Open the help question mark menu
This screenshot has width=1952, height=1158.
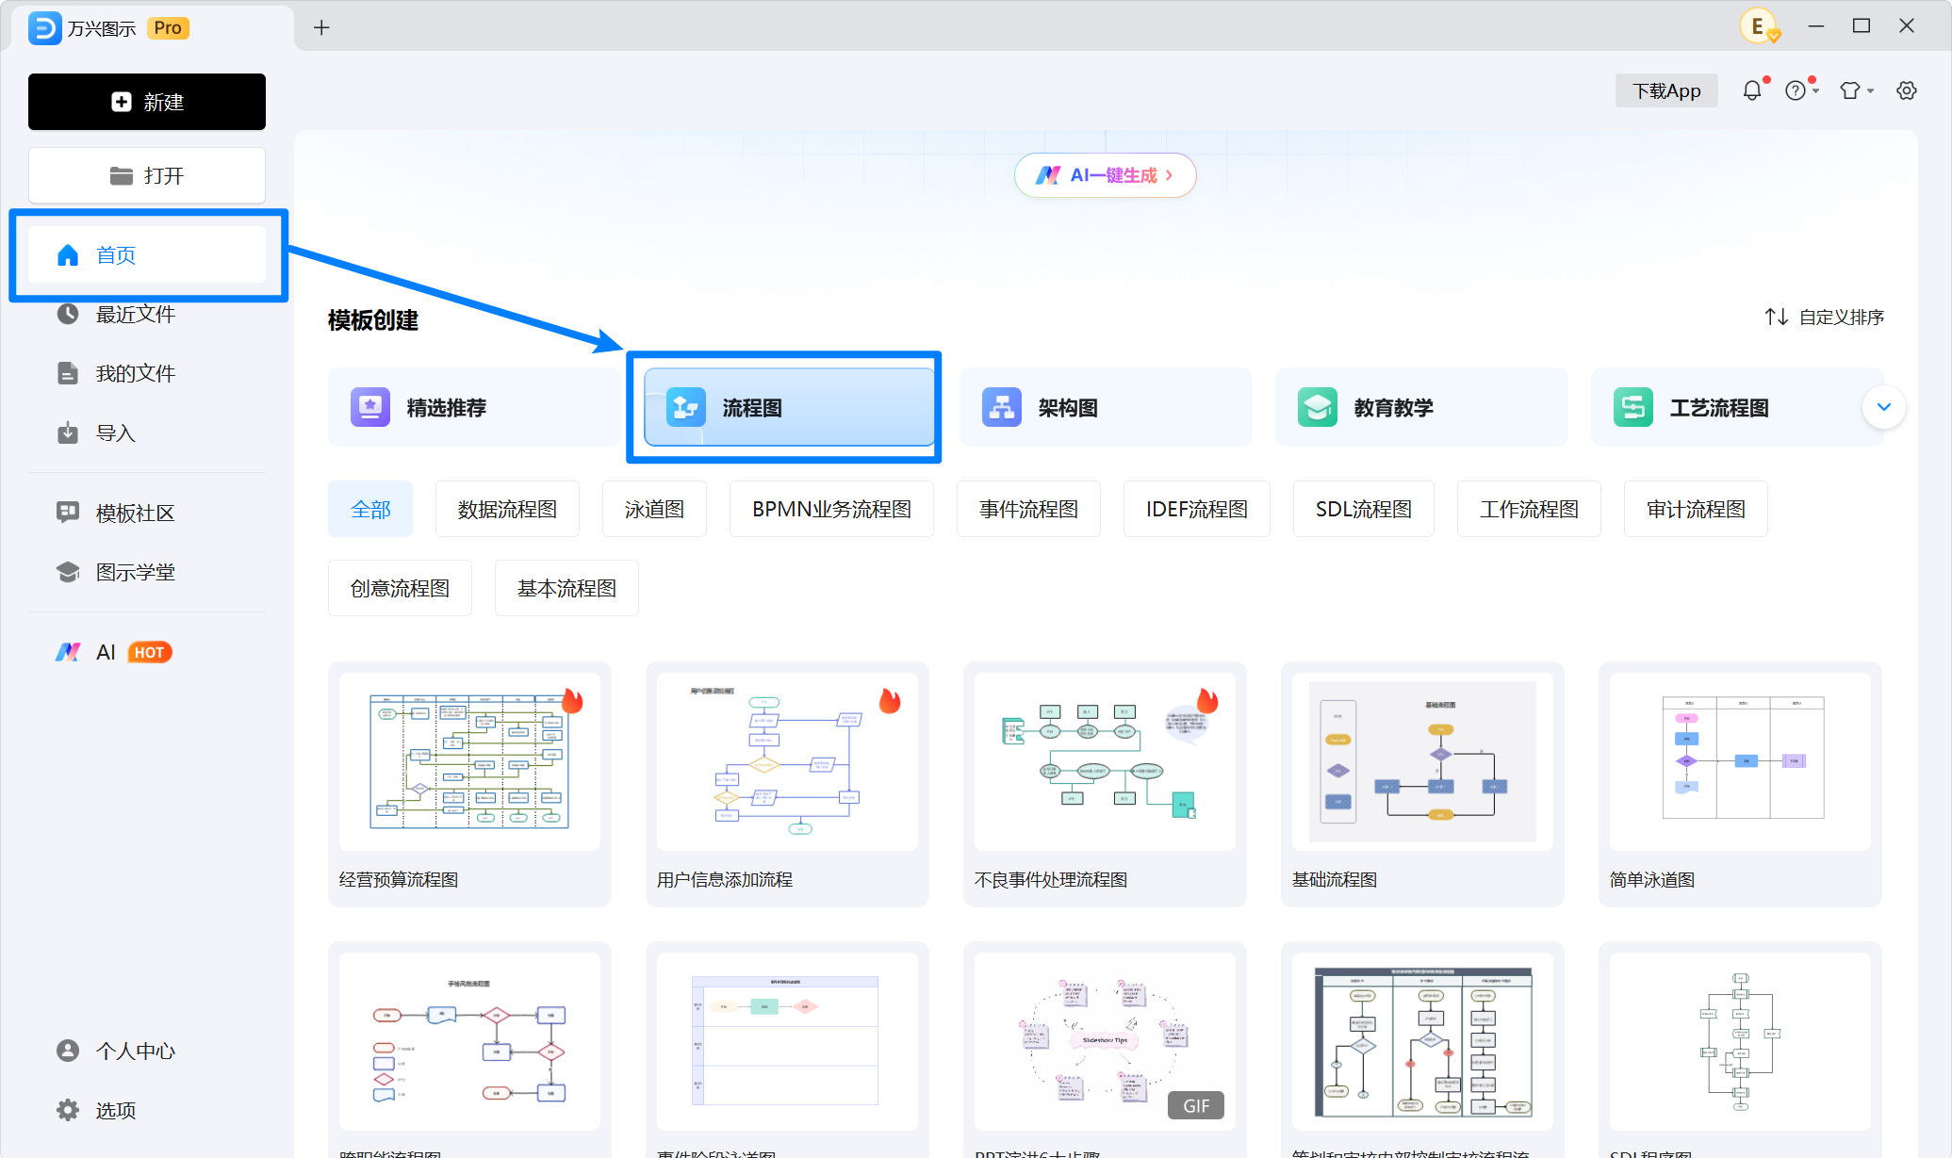[x=1800, y=91]
